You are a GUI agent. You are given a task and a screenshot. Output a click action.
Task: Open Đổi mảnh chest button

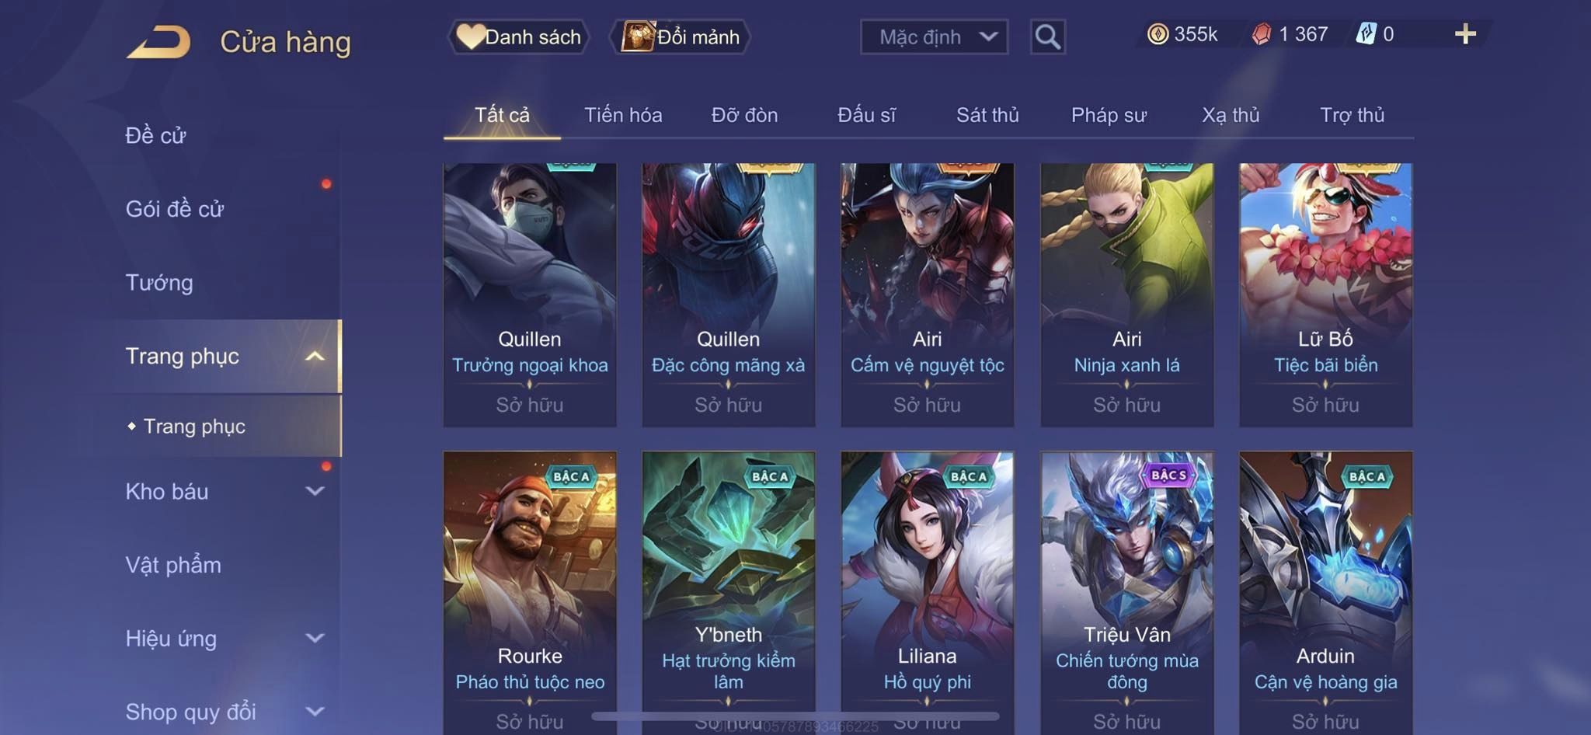point(681,37)
